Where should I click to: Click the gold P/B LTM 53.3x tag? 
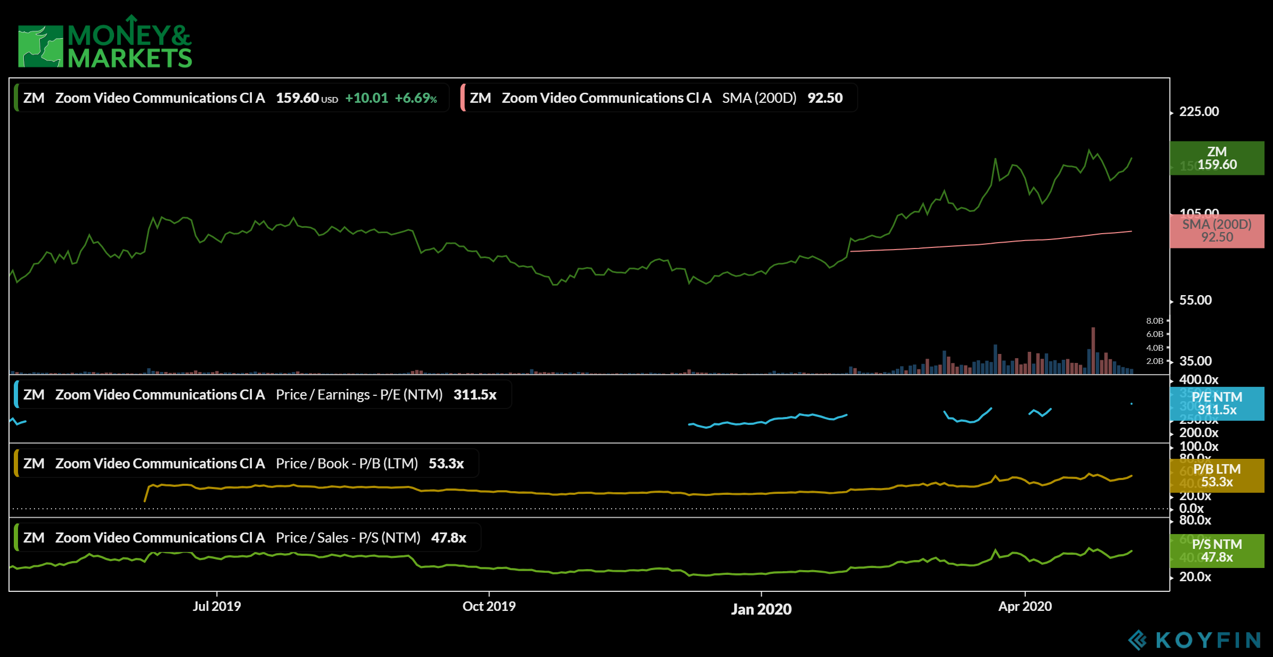[x=1217, y=476]
